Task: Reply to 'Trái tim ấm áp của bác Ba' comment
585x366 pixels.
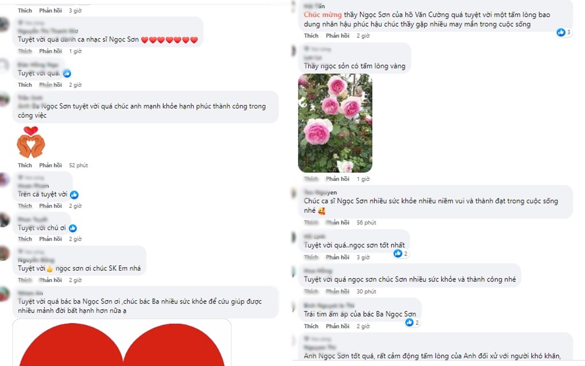Action: [337, 326]
